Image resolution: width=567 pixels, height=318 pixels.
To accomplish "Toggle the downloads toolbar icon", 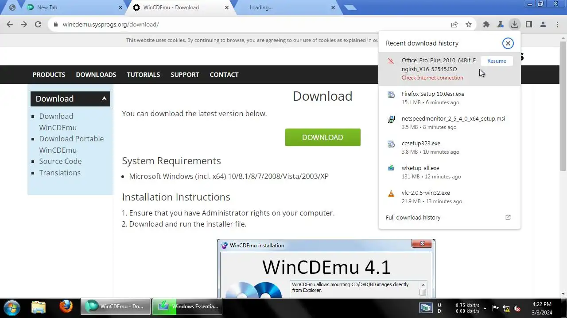I will (514, 24).
